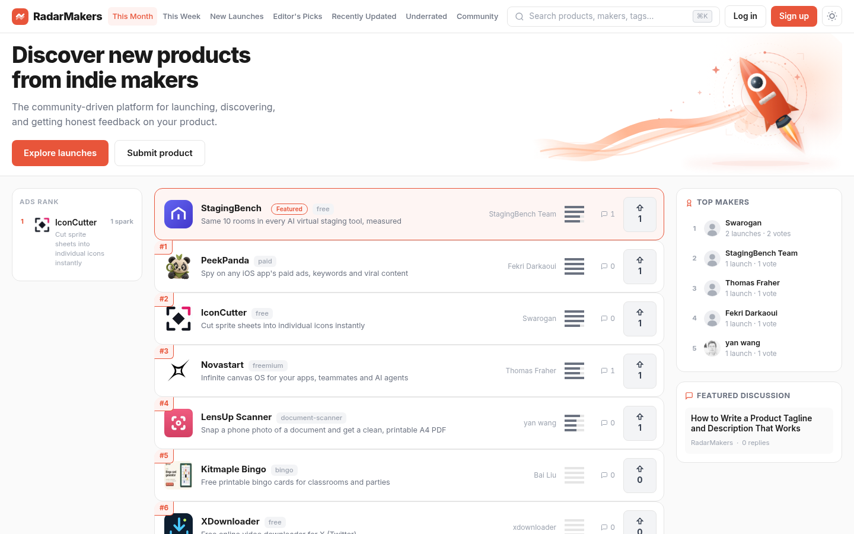Open the New Launches tab
The width and height of the screenshot is (854, 534).
click(x=237, y=17)
